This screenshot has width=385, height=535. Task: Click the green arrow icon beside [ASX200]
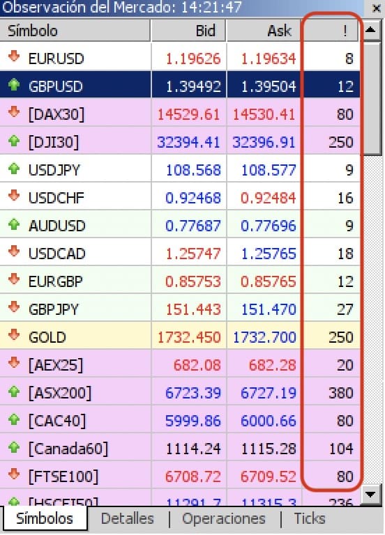pyautogui.click(x=14, y=391)
